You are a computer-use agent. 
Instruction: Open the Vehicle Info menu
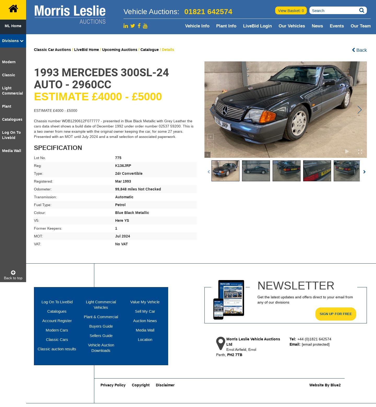click(x=197, y=26)
